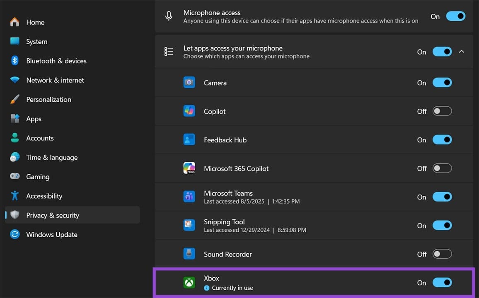Open the Gaming settings section
The height and width of the screenshot is (298, 479).
pos(38,176)
